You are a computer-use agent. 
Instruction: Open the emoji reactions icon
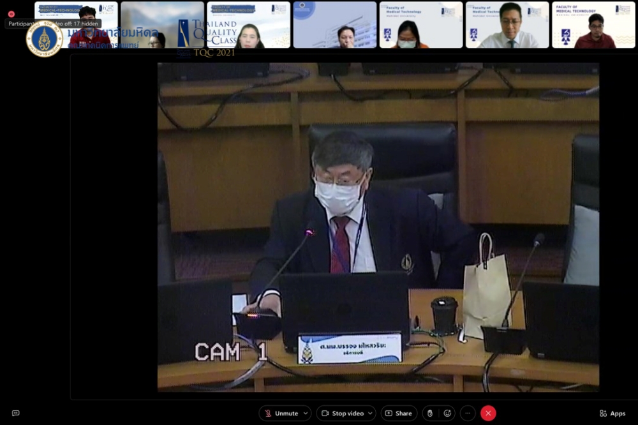click(447, 414)
